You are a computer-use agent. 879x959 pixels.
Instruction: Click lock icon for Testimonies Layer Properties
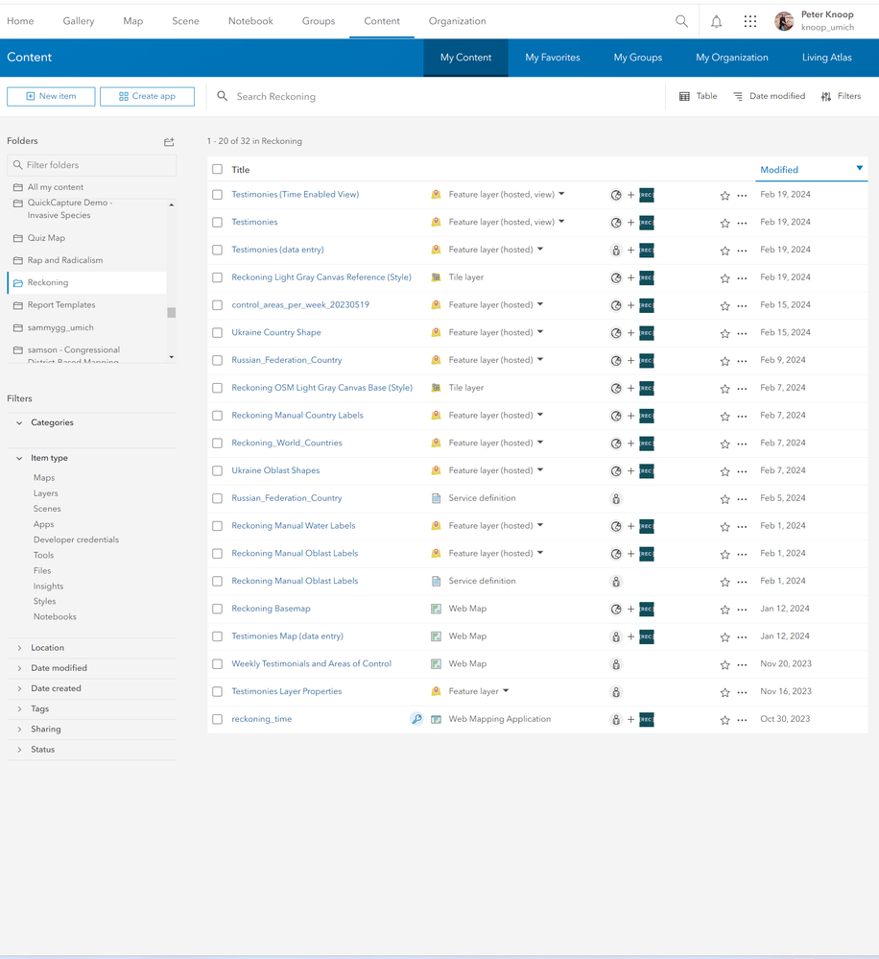tap(616, 692)
